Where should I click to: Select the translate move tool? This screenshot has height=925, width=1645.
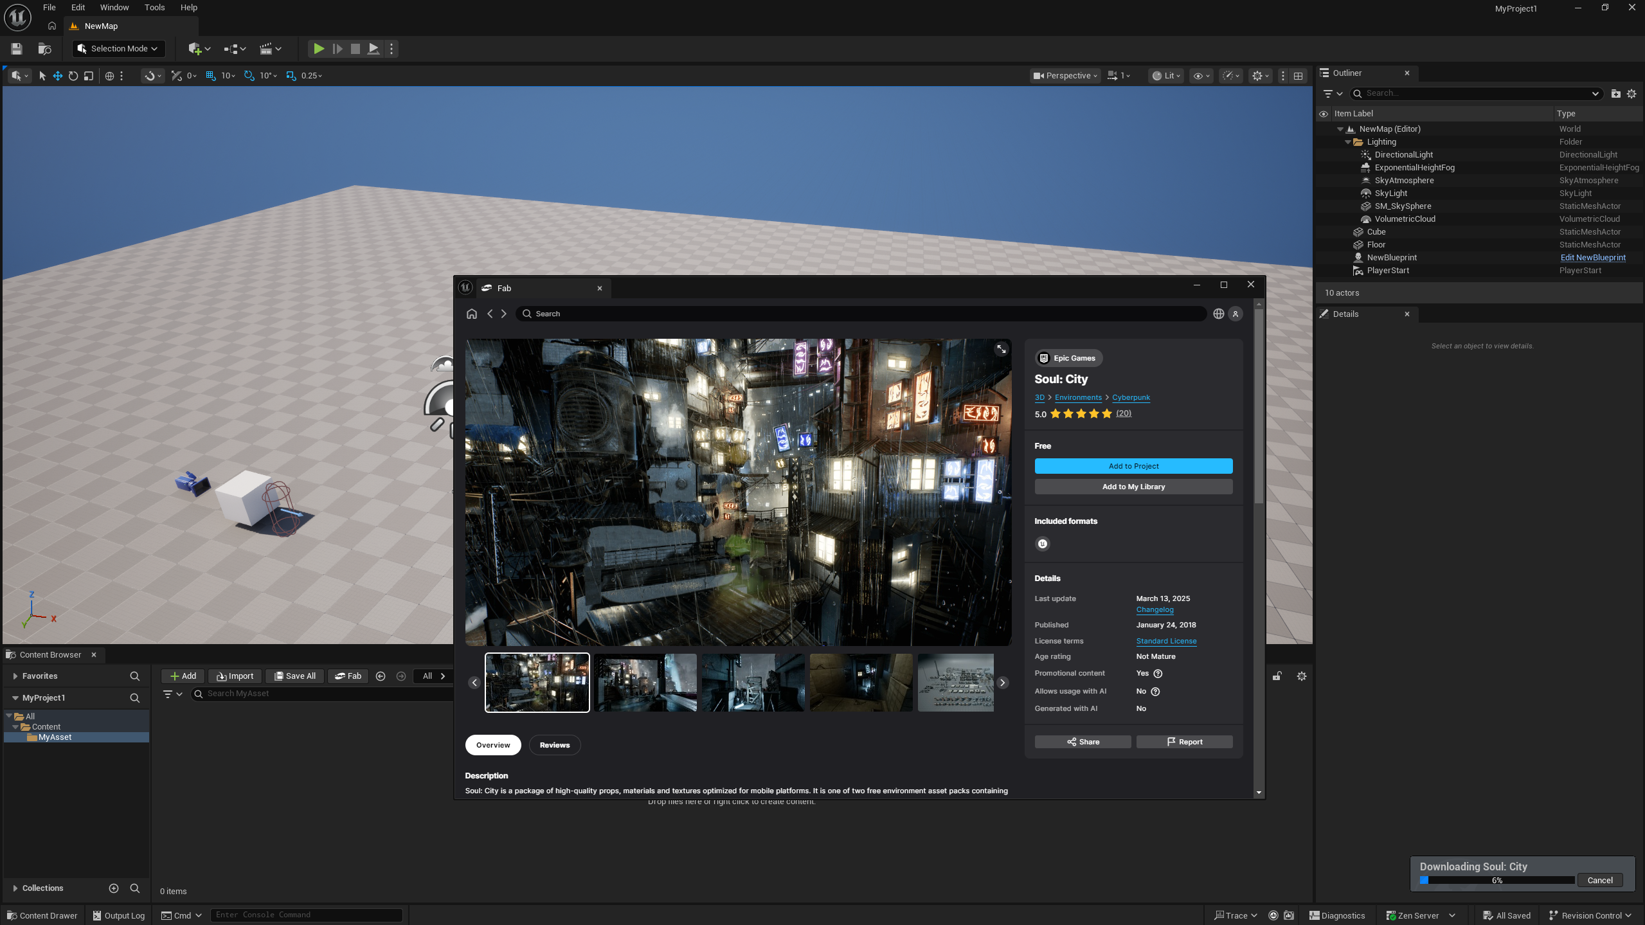[58, 76]
